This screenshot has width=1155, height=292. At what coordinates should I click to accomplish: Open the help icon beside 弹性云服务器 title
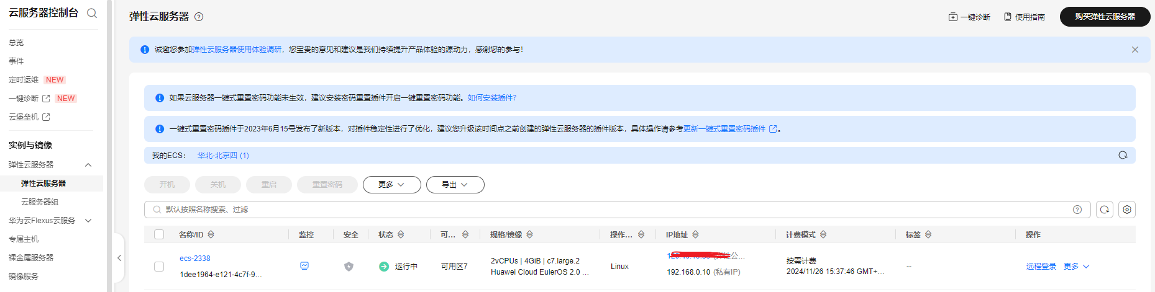coord(199,17)
